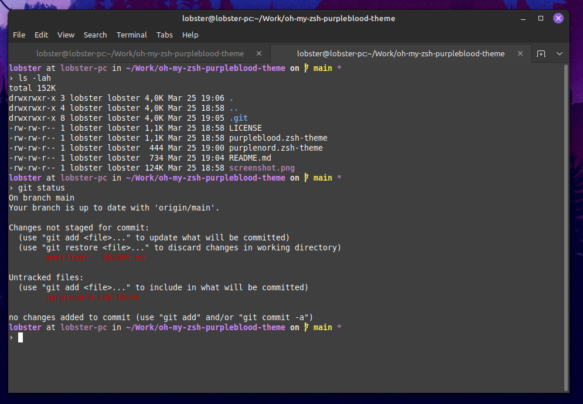Open the Edit menu
Image resolution: width=583 pixels, height=404 pixels.
pyautogui.click(x=41, y=35)
